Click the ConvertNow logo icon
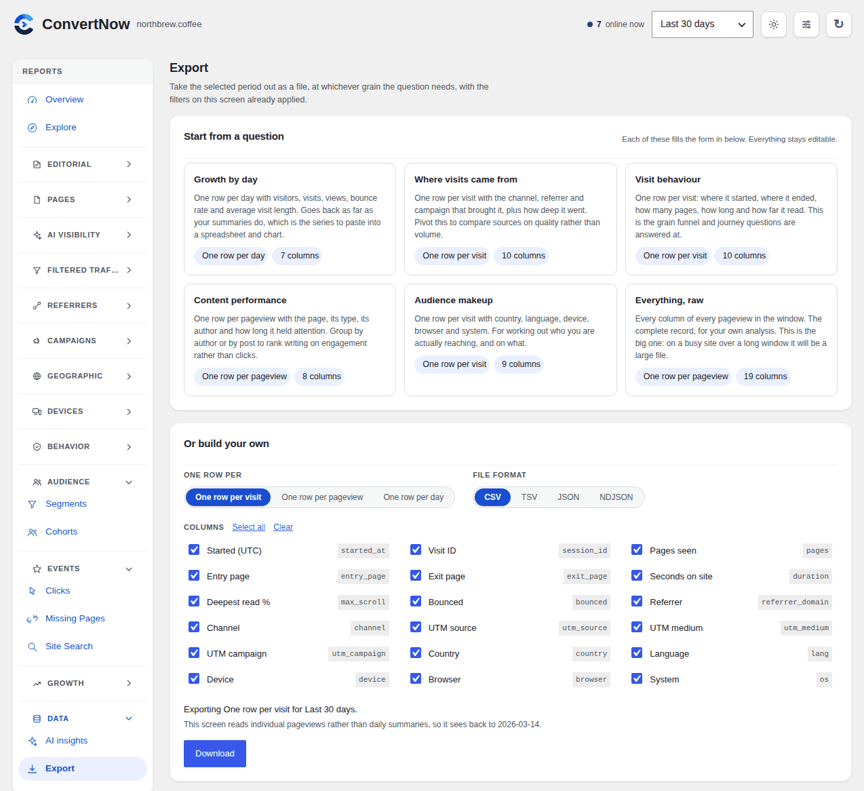 24,24
